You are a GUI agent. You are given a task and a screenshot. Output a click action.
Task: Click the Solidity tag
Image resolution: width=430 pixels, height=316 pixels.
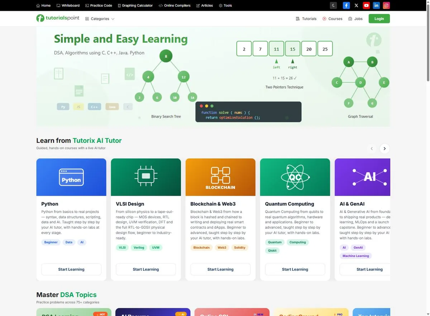pos(240,248)
